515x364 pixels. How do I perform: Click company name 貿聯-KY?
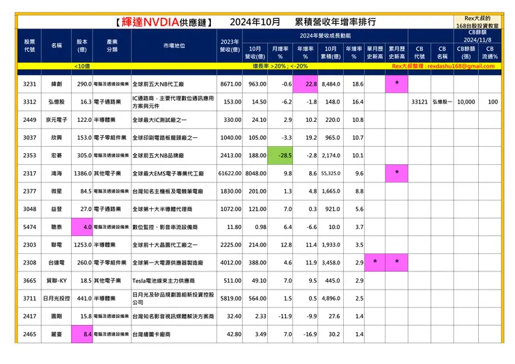coord(56,280)
